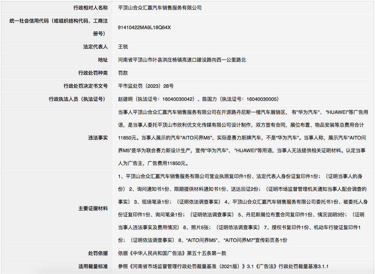Click the 行政处罚种类 label

click(93, 73)
